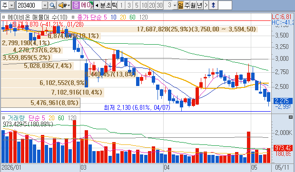Click the purple 증 badge
295x172 pixels.
76,5
